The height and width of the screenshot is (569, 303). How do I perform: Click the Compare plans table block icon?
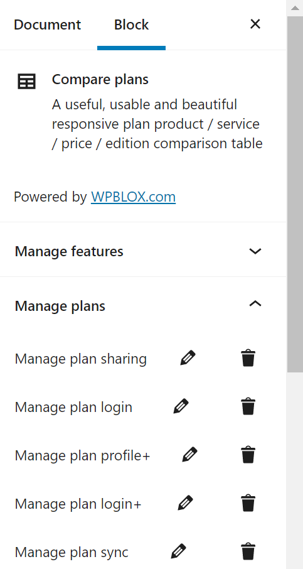click(27, 81)
